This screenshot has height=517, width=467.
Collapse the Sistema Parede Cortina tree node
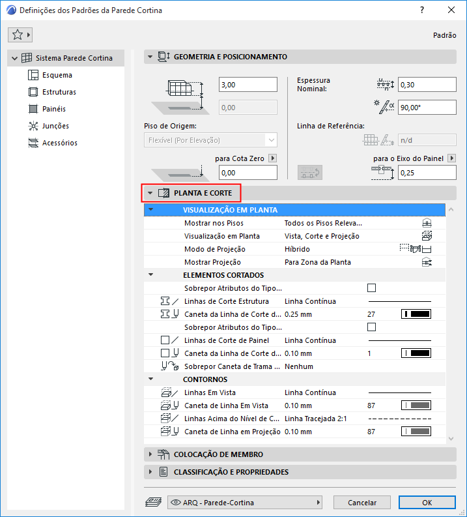coord(14,59)
